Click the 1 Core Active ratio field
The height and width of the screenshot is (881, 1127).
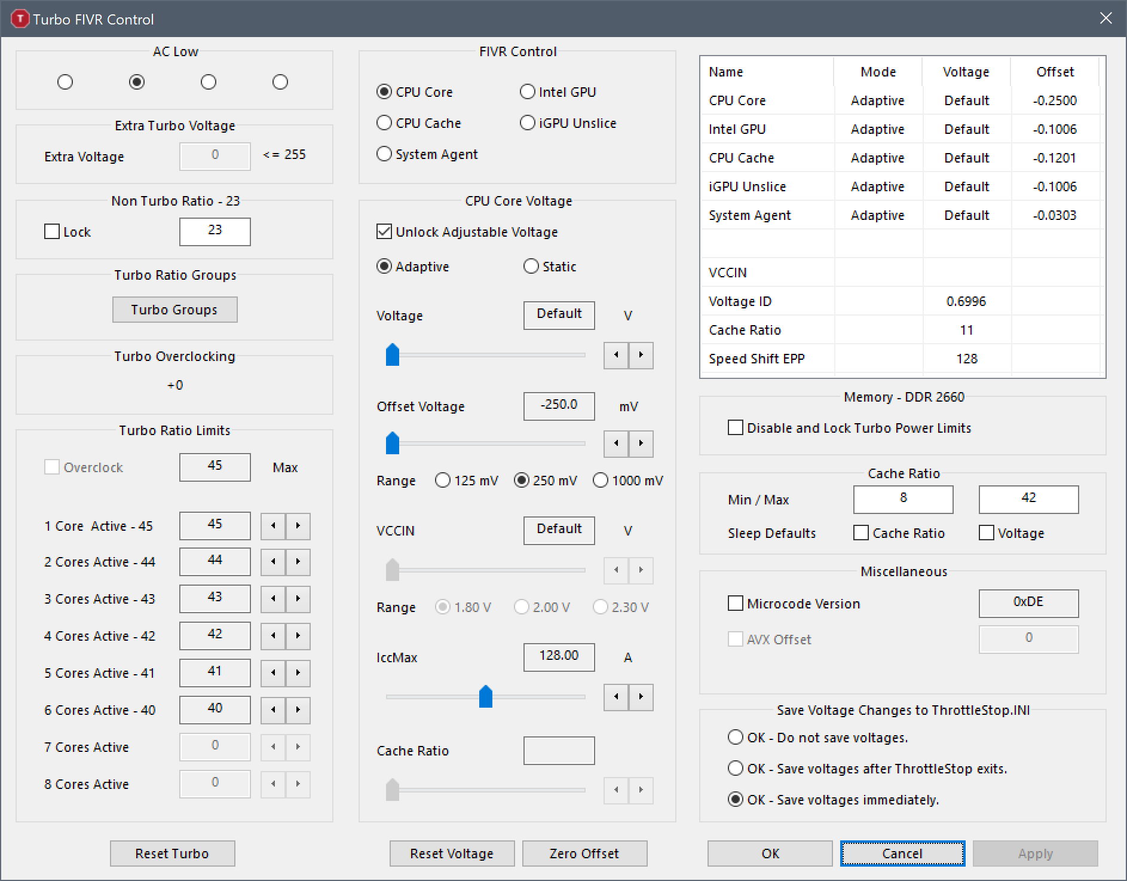tap(215, 526)
